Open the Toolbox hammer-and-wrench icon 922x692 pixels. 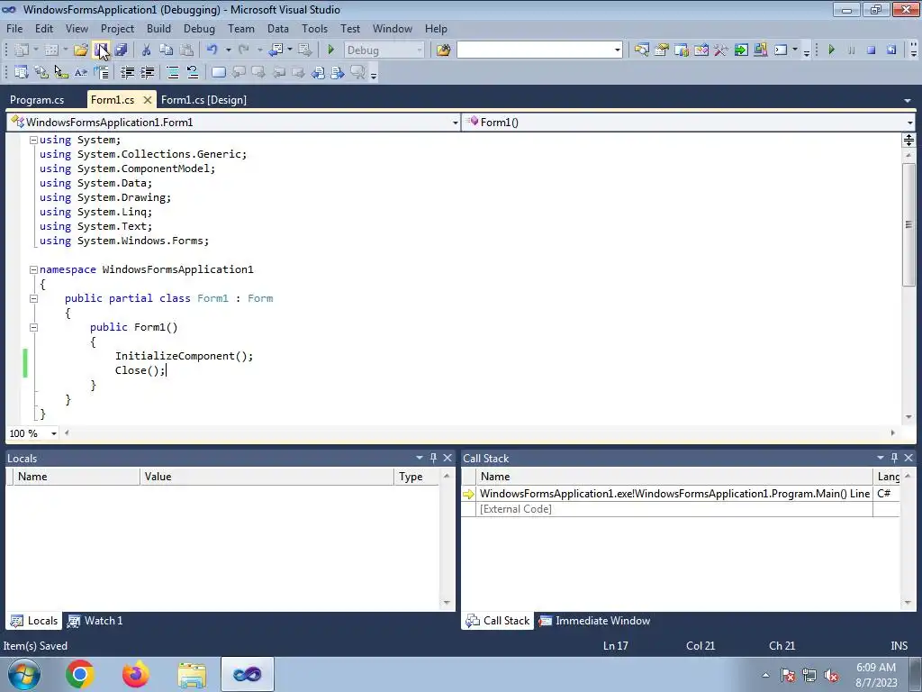(x=721, y=50)
